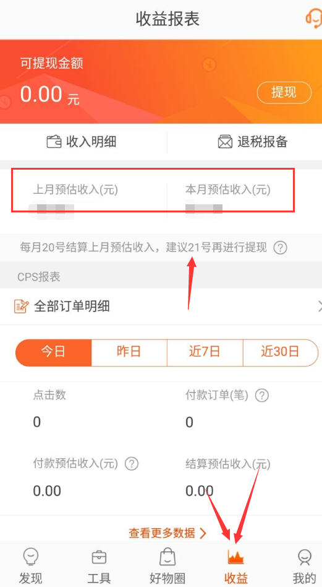Screen dimensions: 322x587
Task: Tap help icon beside 建议21号再进行提现
Action: (x=280, y=248)
